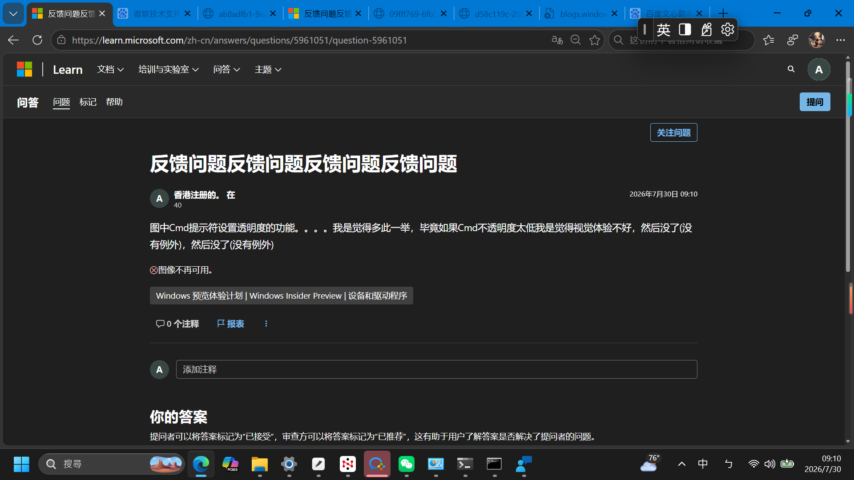Click the 中 input language indicator
This screenshot has width=854, height=480.
(703, 464)
